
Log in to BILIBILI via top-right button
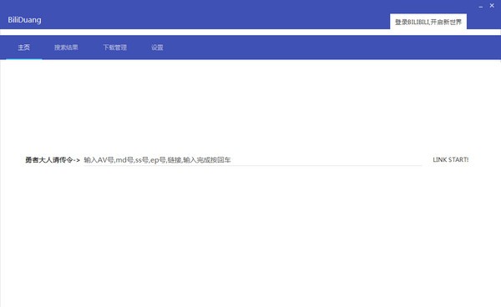pyautogui.click(x=428, y=22)
